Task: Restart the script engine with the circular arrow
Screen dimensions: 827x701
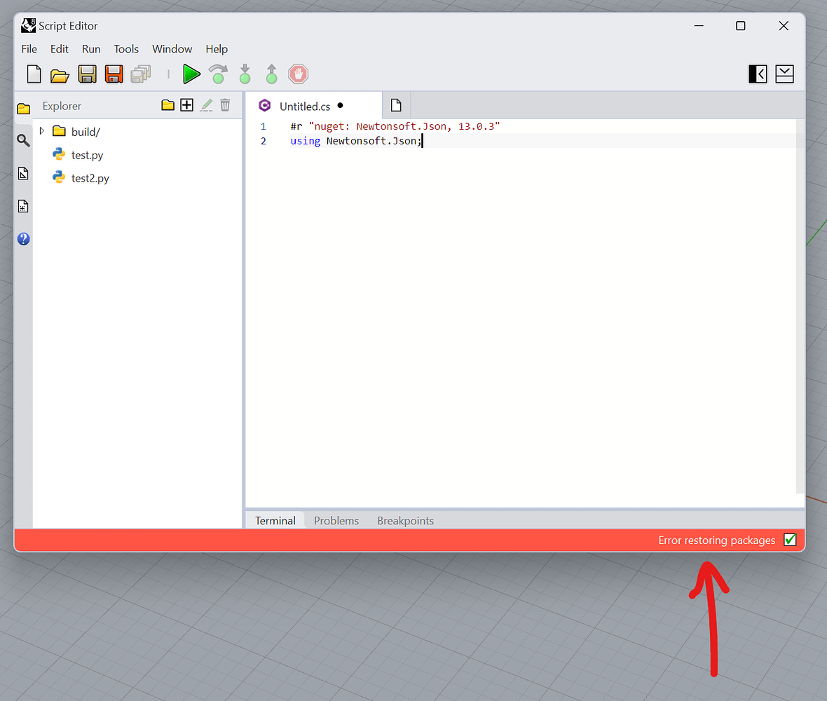Action: click(218, 74)
